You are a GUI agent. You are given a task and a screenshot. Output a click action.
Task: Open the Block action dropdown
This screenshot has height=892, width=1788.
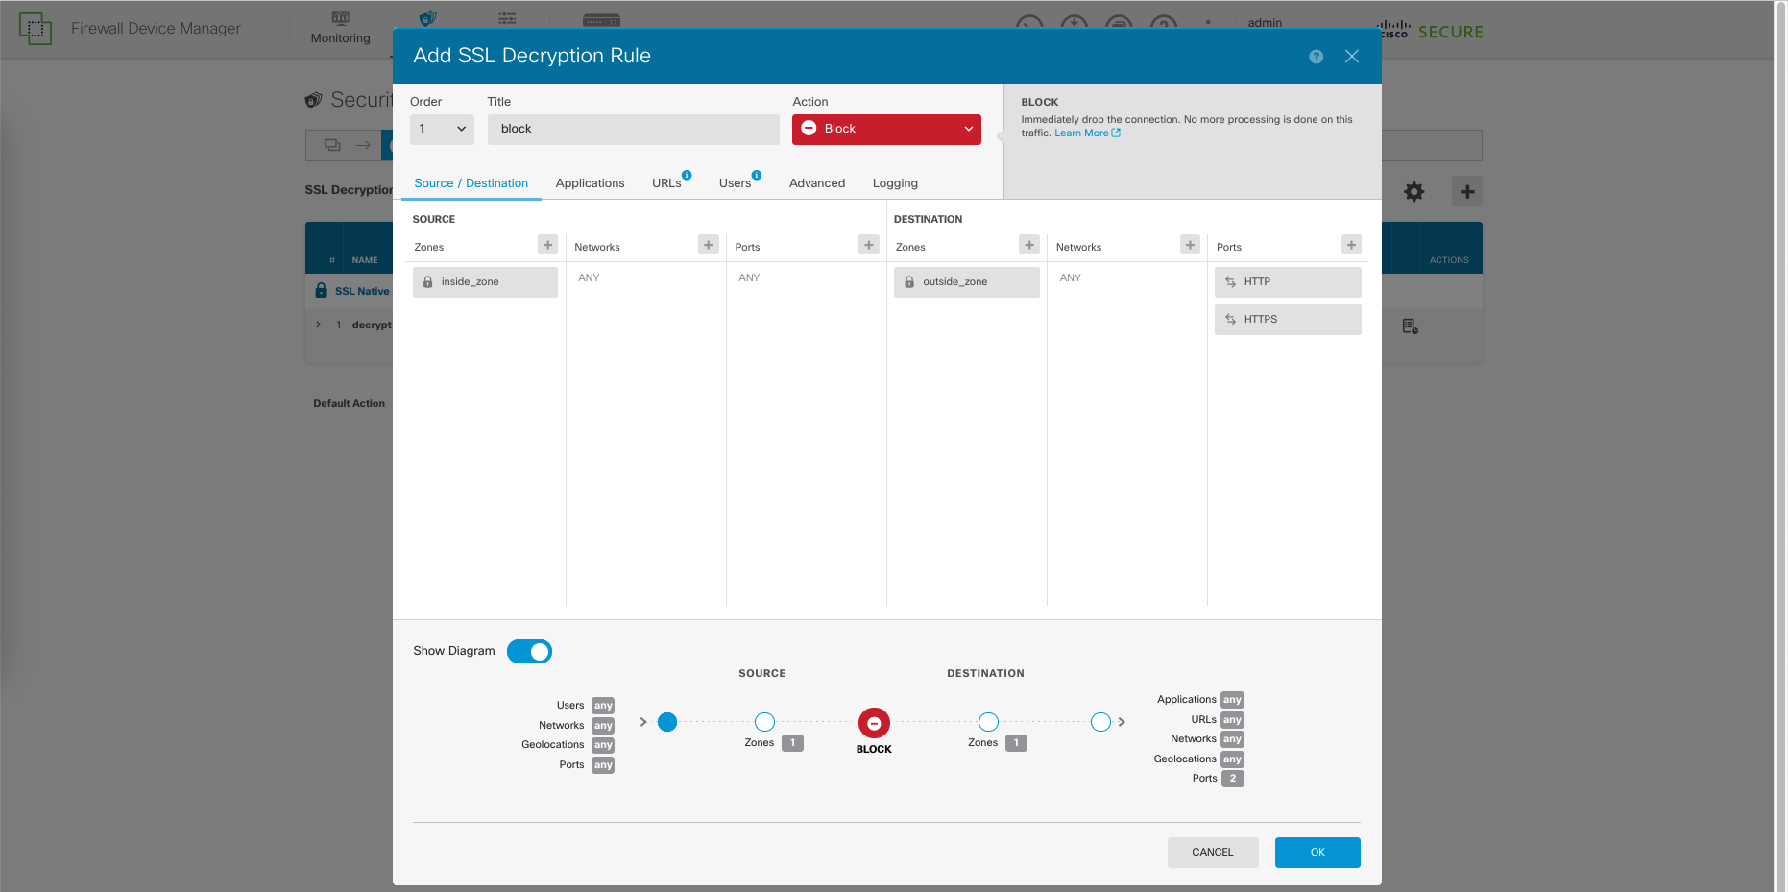[885, 129]
